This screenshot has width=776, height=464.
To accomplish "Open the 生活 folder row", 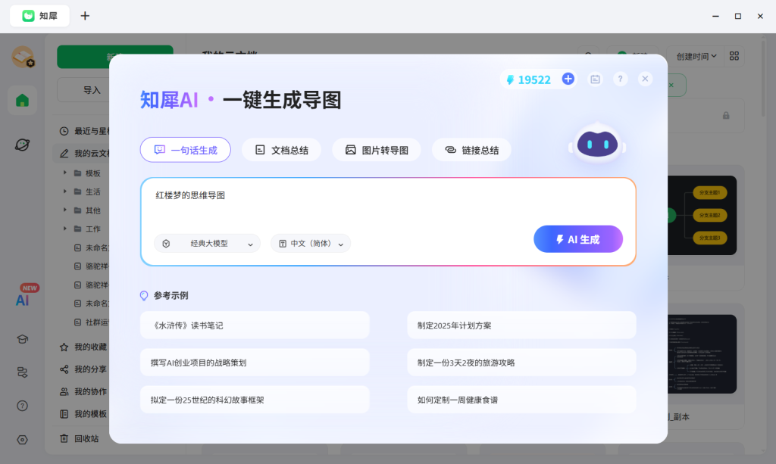I will click(86, 192).
